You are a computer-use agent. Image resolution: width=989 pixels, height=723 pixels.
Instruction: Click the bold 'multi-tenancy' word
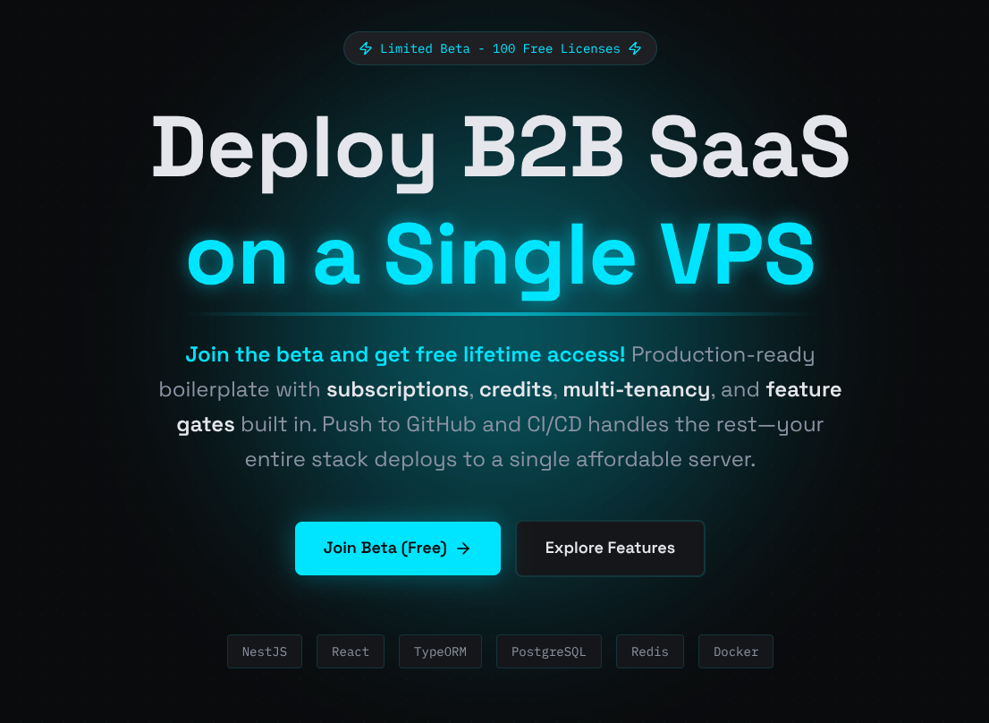637,390
